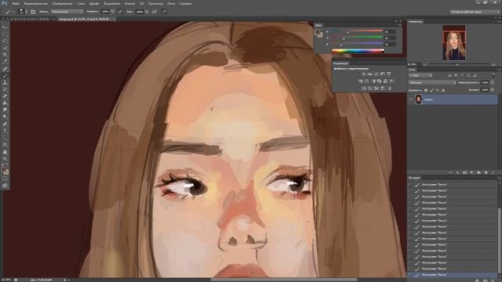Select the Brush tool in the toolbox
The width and height of the screenshot is (502, 282).
pyautogui.click(x=5, y=76)
